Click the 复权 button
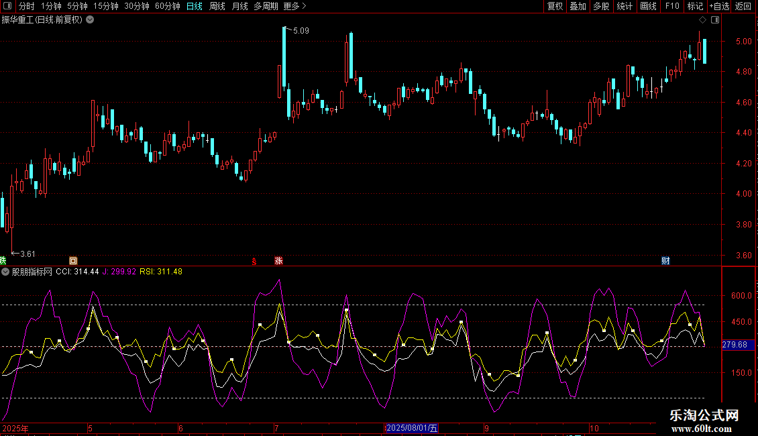This screenshot has width=758, height=436. [555, 6]
